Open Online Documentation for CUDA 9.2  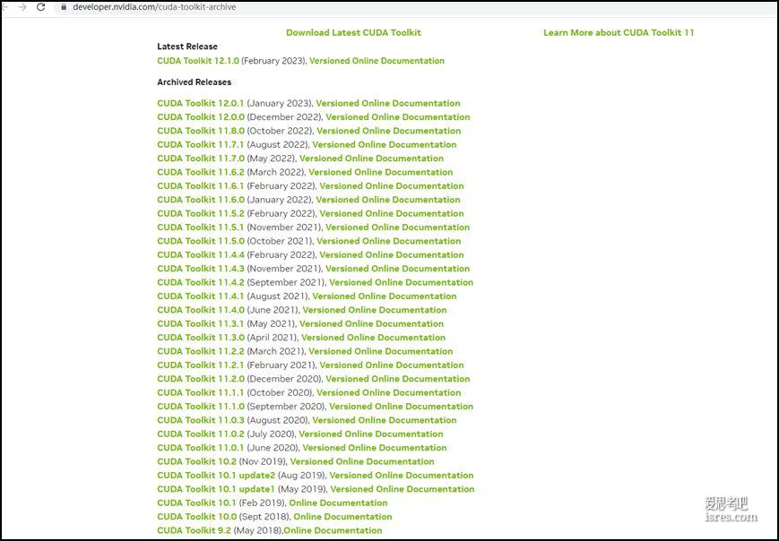click(333, 530)
